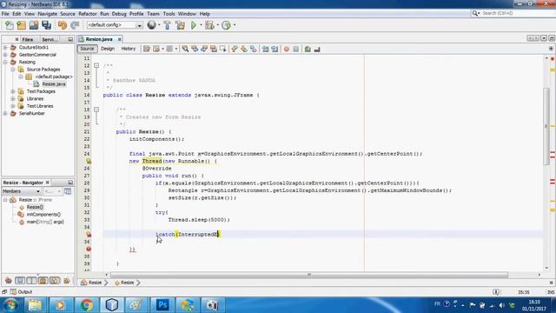Screen dimensions: 556x313
Task: Click the green Run Project icon
Action: 194,25
